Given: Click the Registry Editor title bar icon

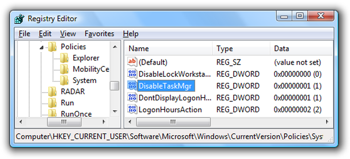Looking at the screenshot, I should coord(19,19).
